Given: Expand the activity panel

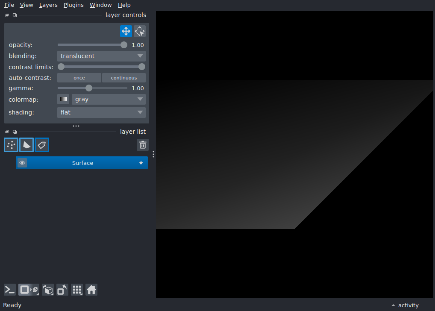Looking at the screenshot, I should click(x=405, y=305).
